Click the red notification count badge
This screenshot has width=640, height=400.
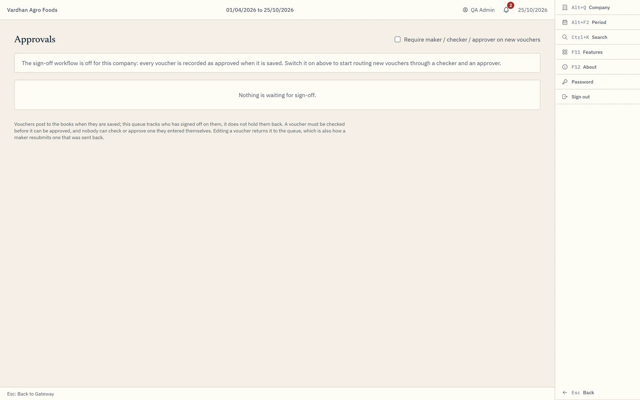click(510, 6)
